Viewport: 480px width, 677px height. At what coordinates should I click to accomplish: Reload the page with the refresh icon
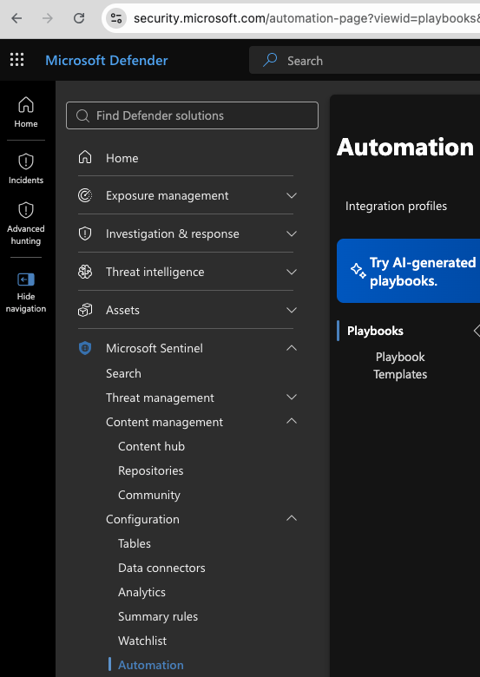(x=79, y=18)
